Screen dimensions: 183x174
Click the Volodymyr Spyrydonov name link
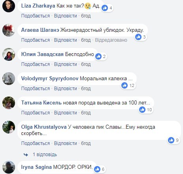pos(50,78)
